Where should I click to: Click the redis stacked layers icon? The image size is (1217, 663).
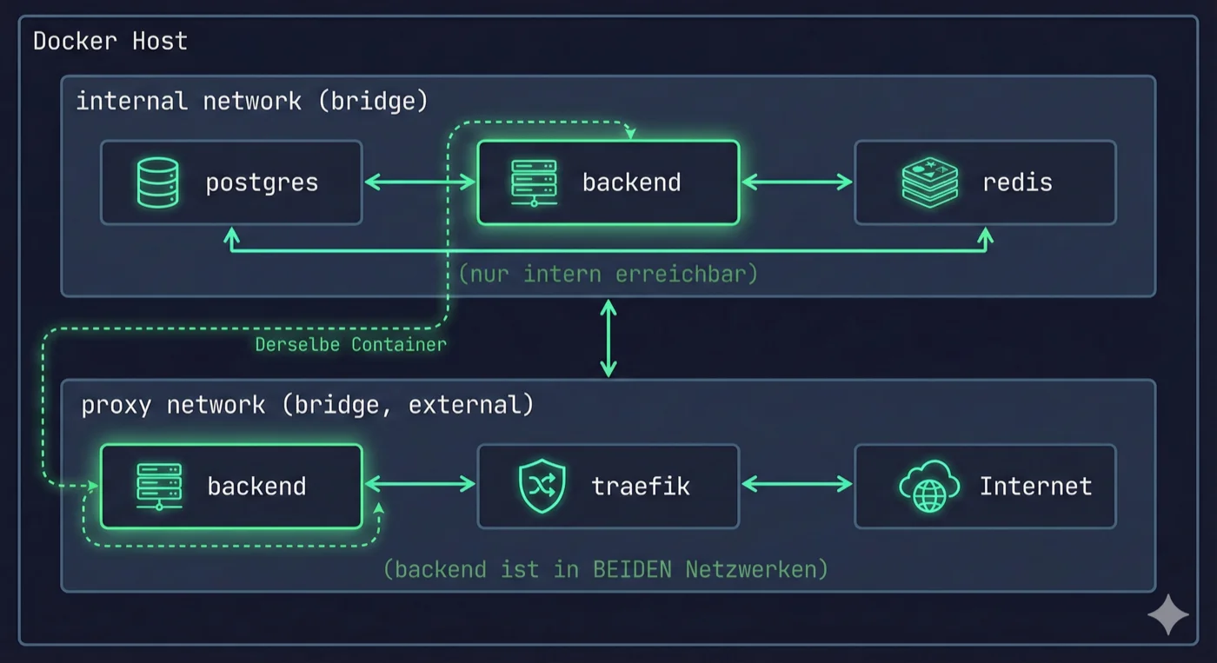(928, 182)
